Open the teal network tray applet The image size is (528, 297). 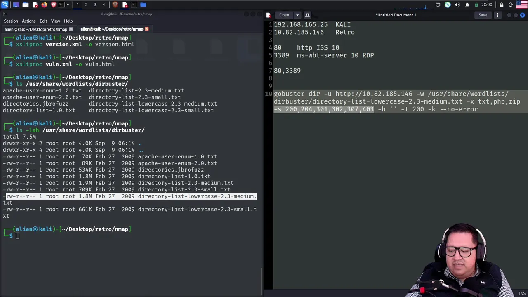coord(448,5)
